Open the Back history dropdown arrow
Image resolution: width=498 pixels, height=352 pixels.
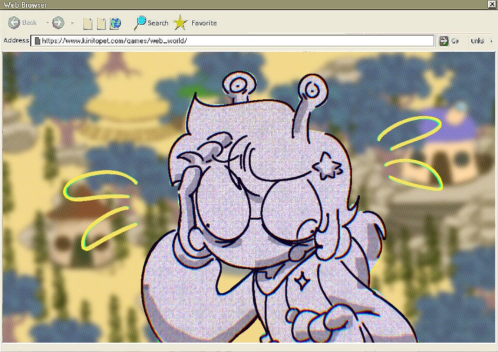coord(47,23)
